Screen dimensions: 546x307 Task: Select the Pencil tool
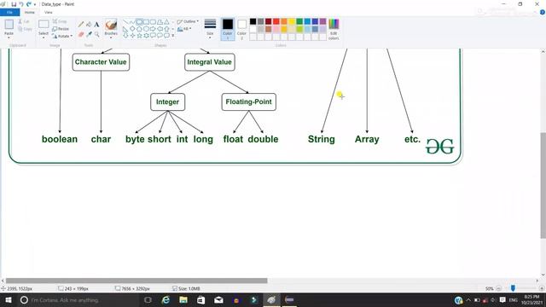[x=81, y=25]
